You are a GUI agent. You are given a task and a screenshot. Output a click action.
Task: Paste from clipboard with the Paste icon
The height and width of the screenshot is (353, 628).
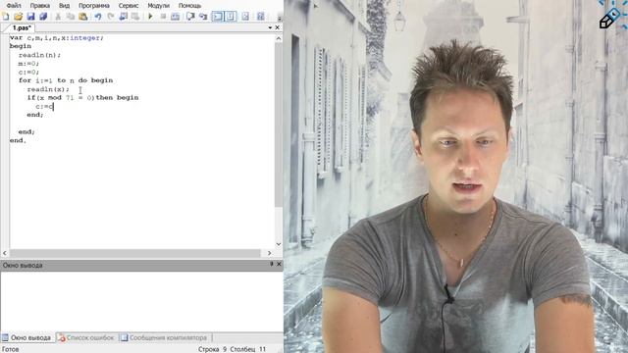(82, 17)
